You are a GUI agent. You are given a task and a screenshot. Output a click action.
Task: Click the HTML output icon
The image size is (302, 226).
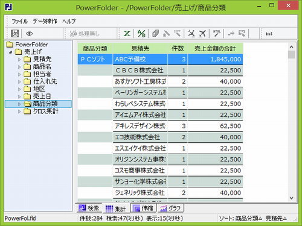[x=217, y=34]
